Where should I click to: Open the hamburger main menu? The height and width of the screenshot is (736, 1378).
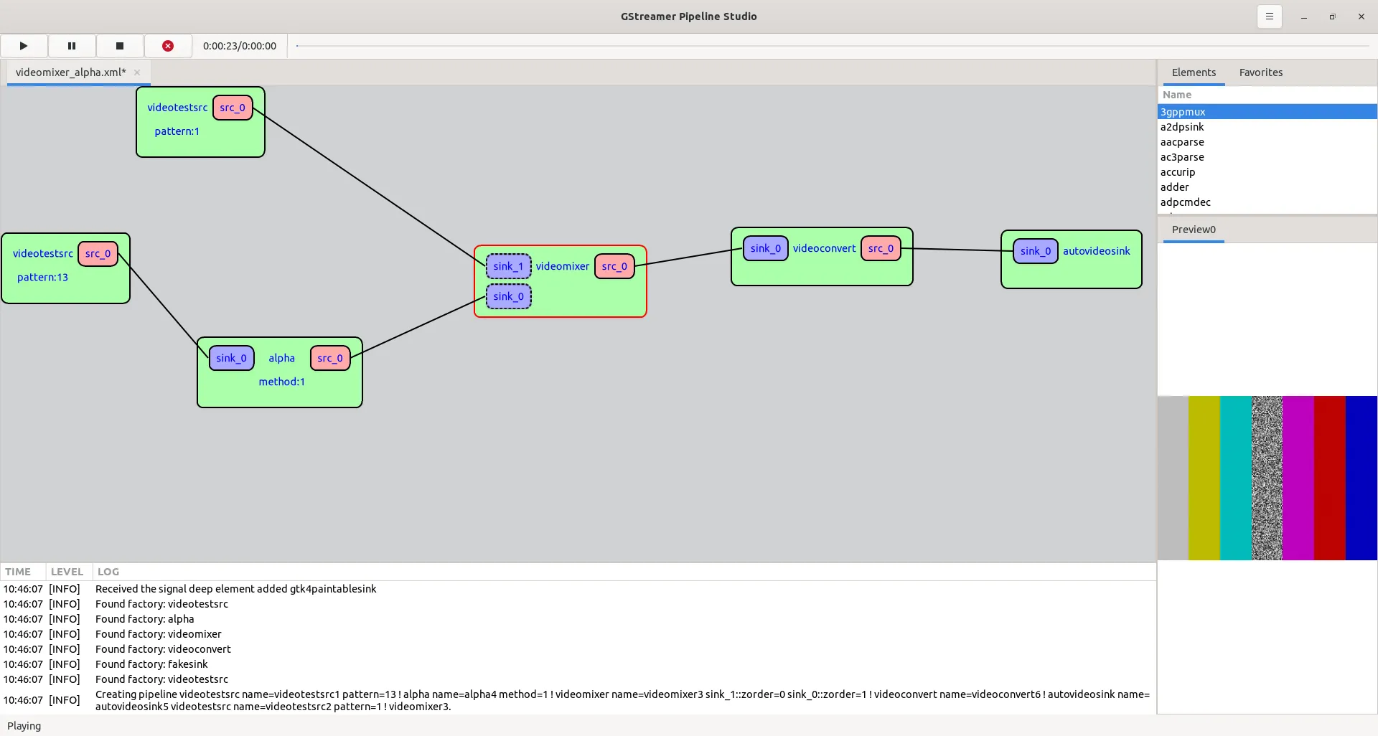1269,16
